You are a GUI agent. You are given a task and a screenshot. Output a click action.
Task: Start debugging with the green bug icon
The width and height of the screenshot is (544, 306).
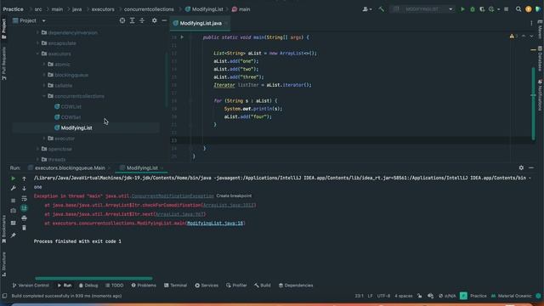tap(473, 9)
